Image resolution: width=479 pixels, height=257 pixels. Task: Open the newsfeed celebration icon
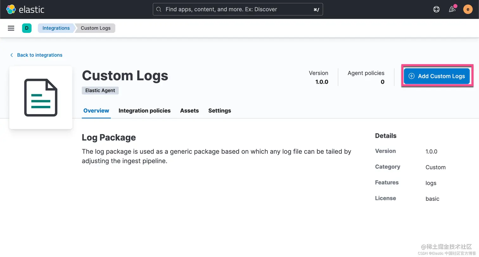(452, 9)
